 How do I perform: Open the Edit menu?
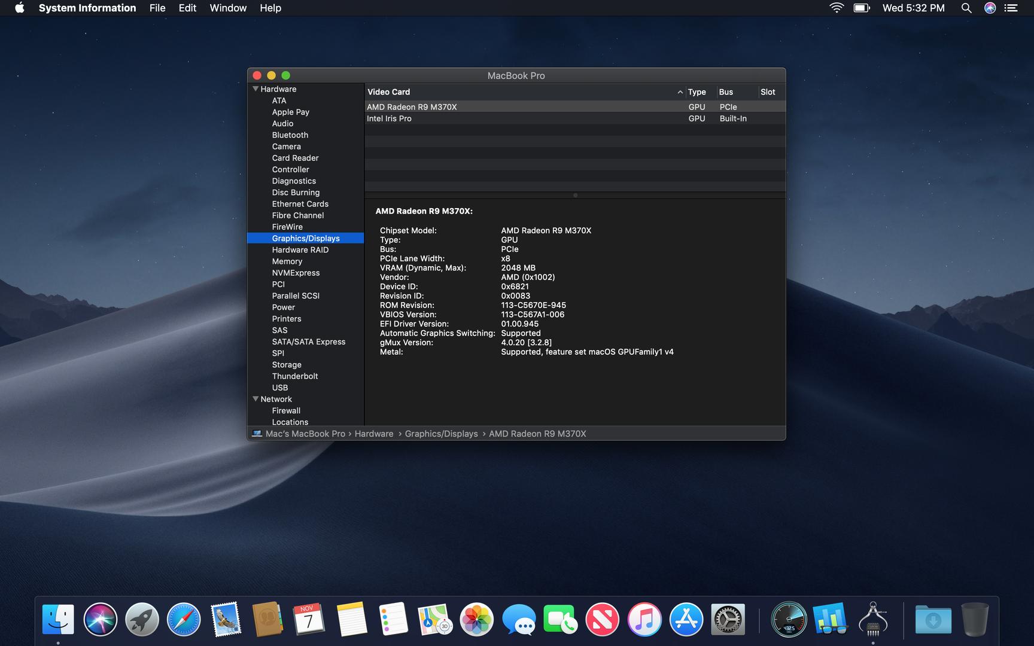[187, 8]
